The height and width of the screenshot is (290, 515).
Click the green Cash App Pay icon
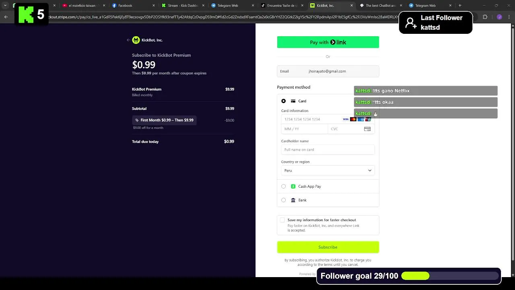(293, 186)
